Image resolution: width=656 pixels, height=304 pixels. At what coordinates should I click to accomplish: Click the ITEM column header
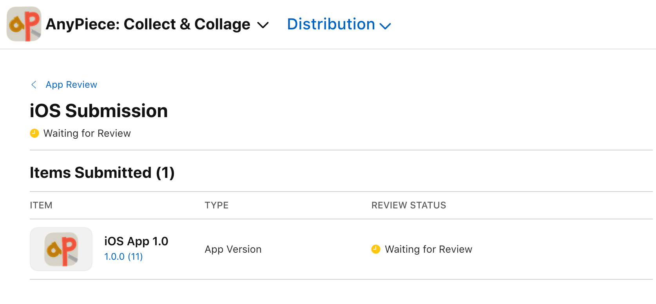41,205
